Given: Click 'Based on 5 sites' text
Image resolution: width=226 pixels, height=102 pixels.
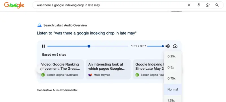Looking at the screenshot, I should (54, 55).
